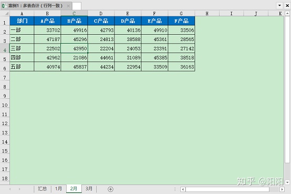The height and width of the screenshot is (194, 291).
Task: Select the 三部 cell
Action: pos(22,48)
